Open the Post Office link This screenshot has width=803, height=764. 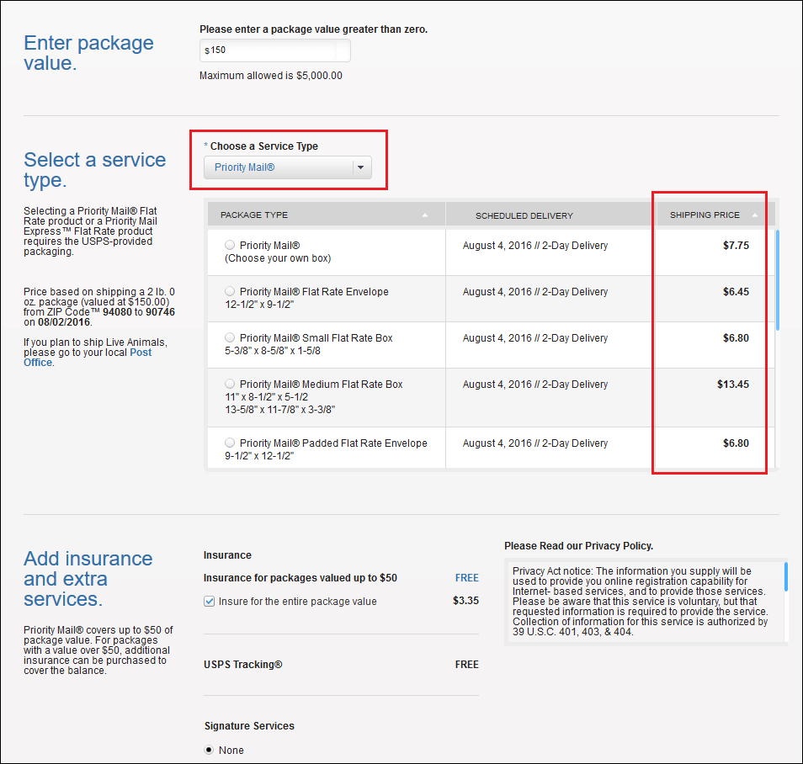[88, 358]
